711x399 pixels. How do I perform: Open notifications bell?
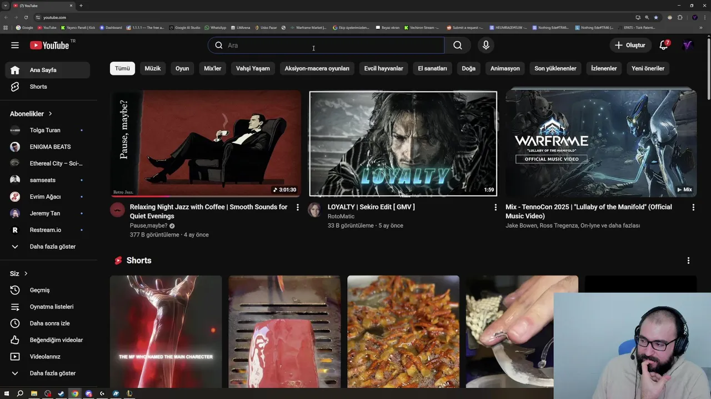click(x=664, y=45)
